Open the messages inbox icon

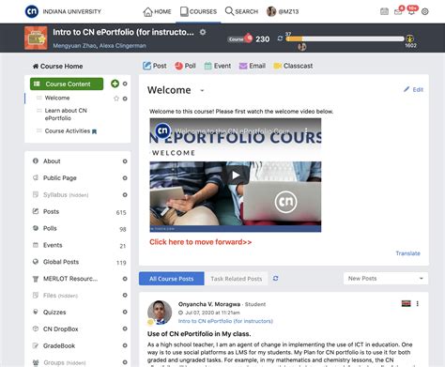(x=398, y=12)
